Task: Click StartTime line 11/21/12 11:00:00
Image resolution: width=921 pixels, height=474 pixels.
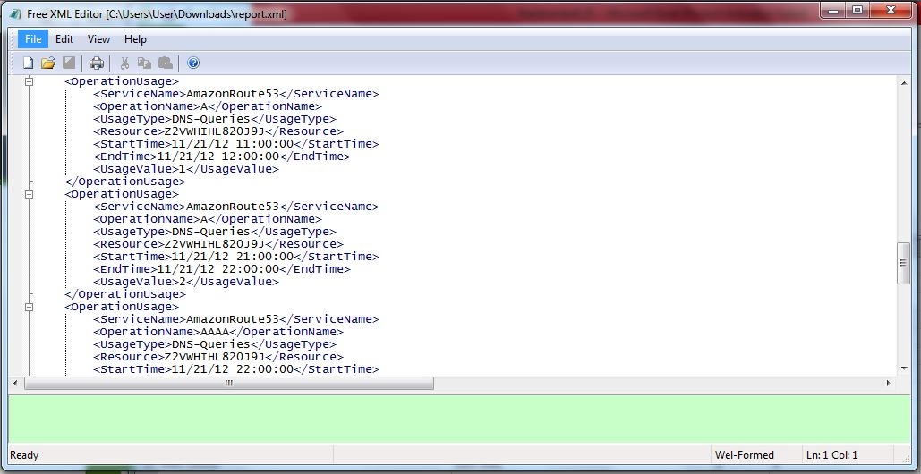Action: [x=236, y=144]
